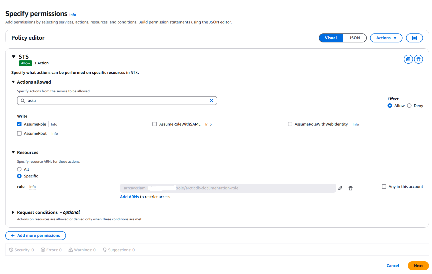
Task: Uncheck the AssumeRole action checkbox
Action: pos(19,124)
